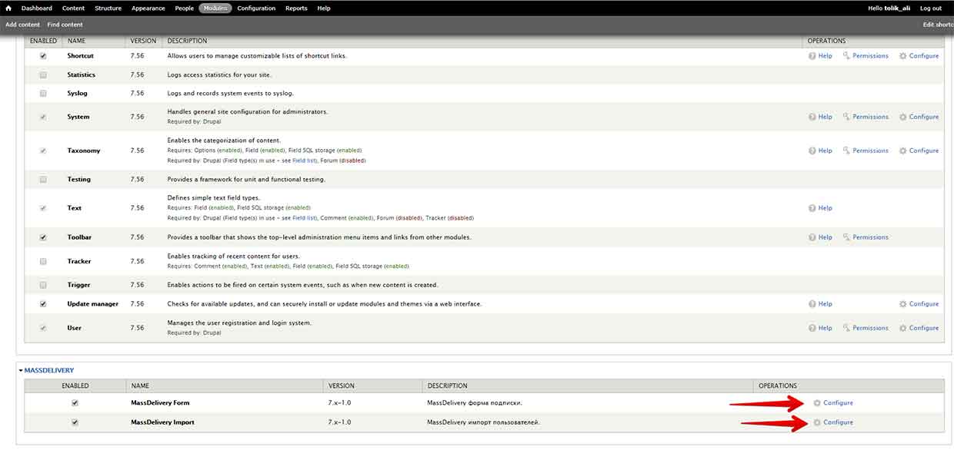Image resolution: width=954 pixels, height=450 pixels.
Task: Click the Permissions key icon for Taxonomy
Action: click(x=846, y=151)
